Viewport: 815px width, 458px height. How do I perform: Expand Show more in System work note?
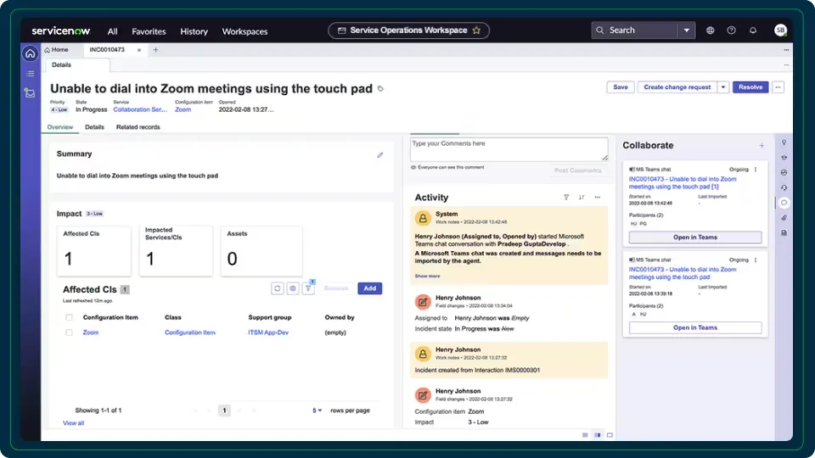click(427, 276)
